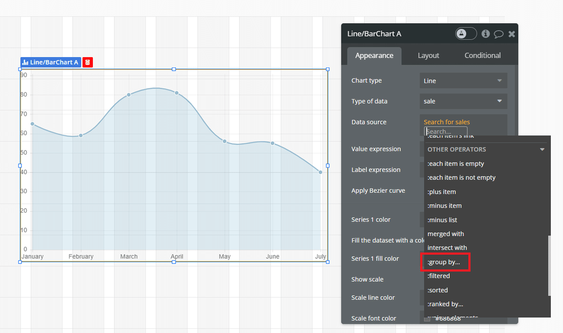Click the March data point on chart
The image size is (563, 333).
[129, 95]
